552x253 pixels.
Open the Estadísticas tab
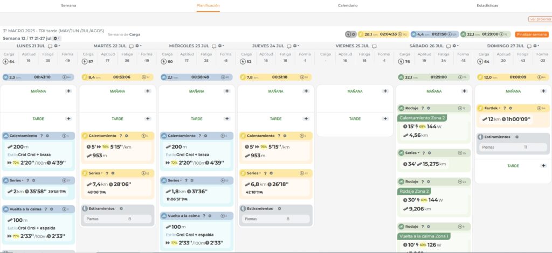[487, 5]
